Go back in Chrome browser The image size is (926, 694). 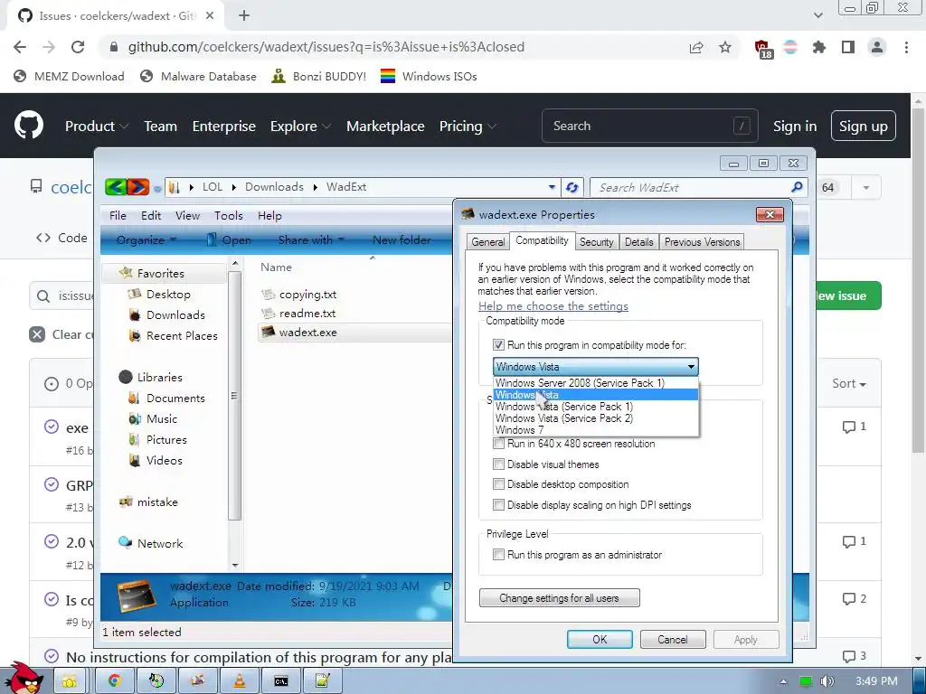tap(20, 47)
